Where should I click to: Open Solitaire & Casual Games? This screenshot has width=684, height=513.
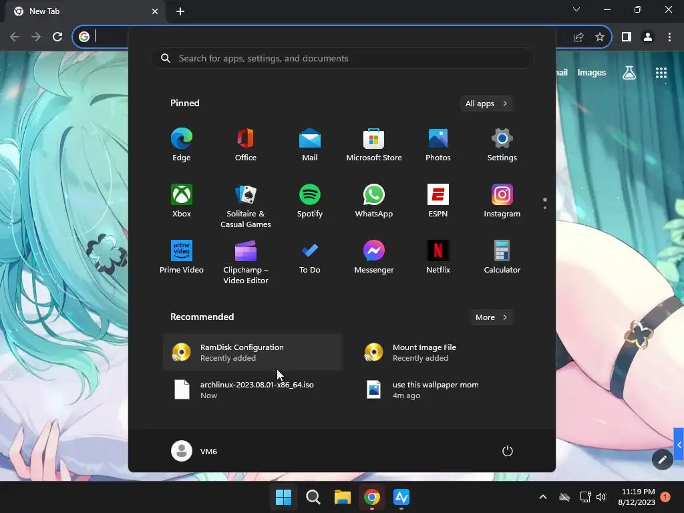[x=246, y=206]
